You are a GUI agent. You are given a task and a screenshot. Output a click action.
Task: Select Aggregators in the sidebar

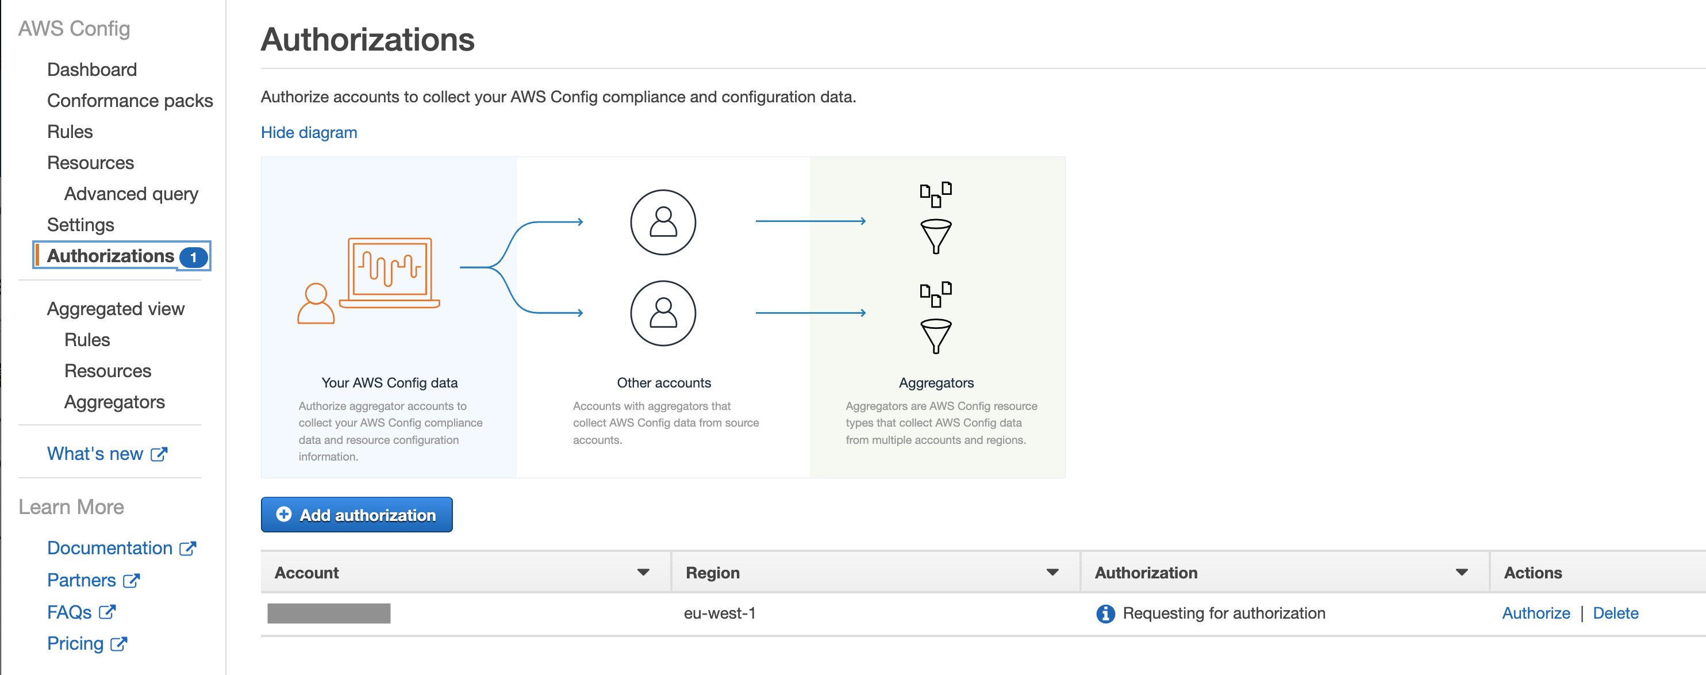pos(114,402)
